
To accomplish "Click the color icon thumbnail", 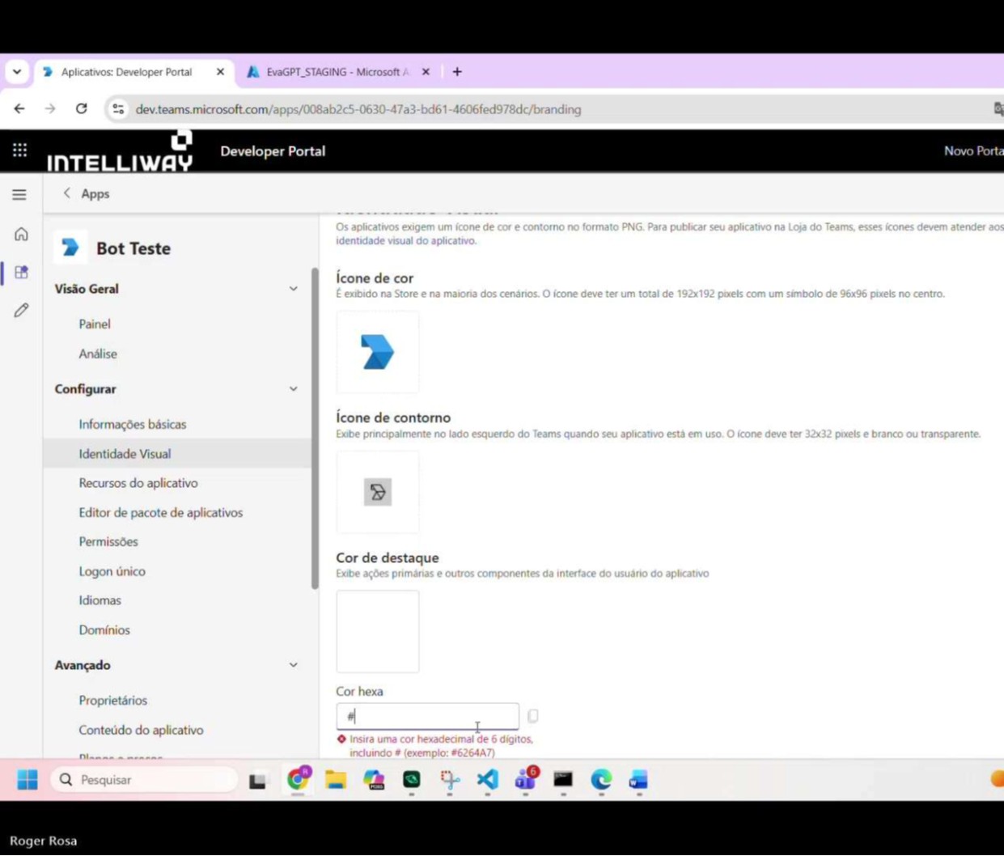I will pyautogui.click(x=378, y=352).
